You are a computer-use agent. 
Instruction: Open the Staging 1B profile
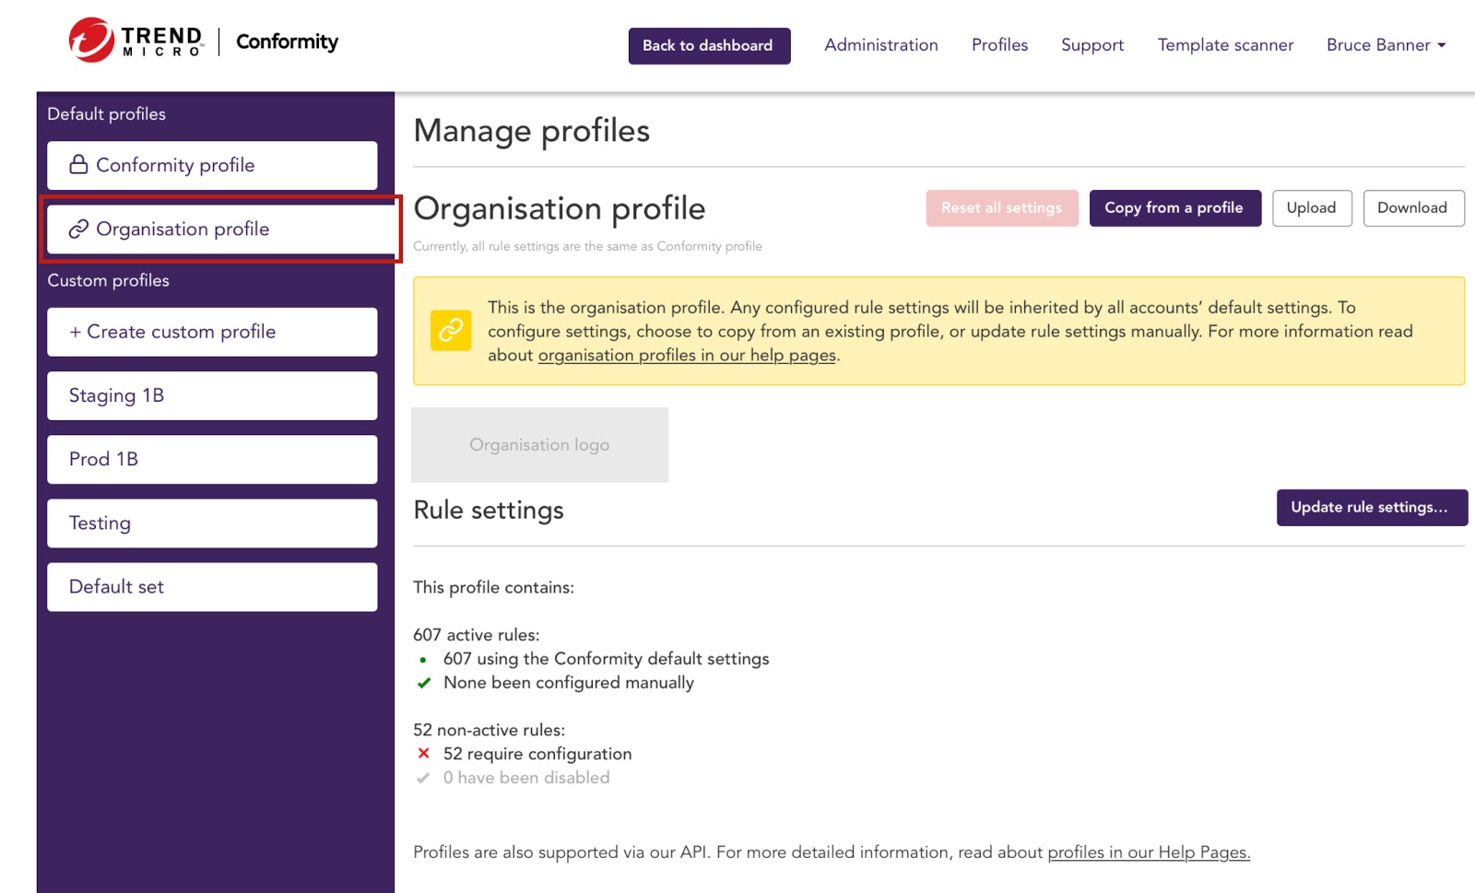[212, 395]
